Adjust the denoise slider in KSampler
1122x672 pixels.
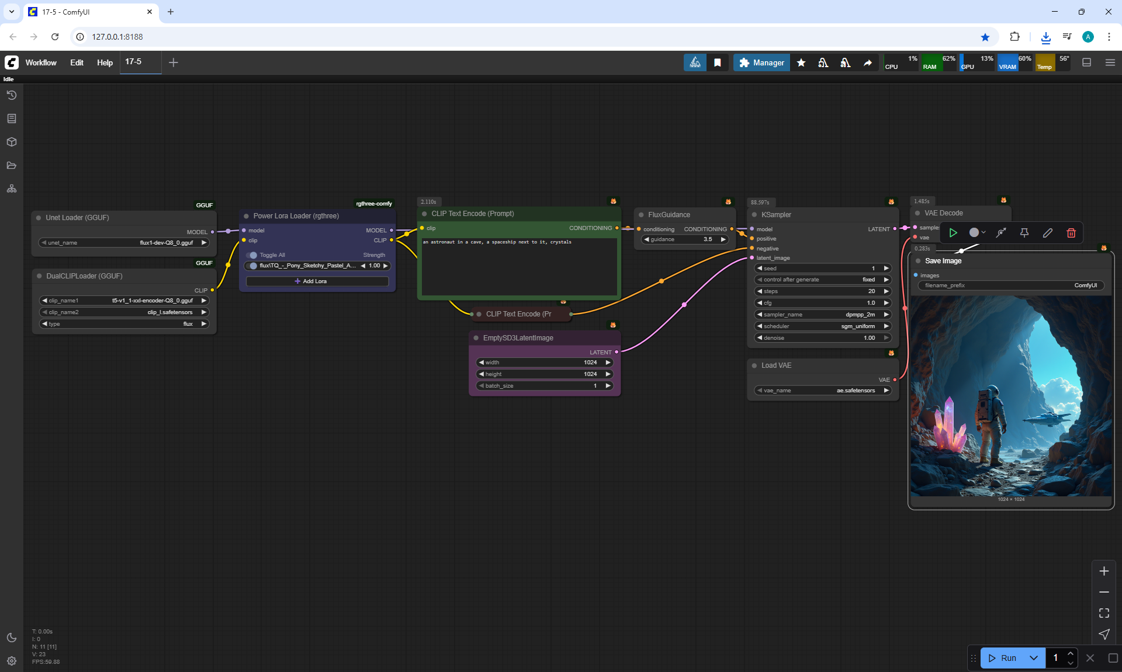pos(823,338)
